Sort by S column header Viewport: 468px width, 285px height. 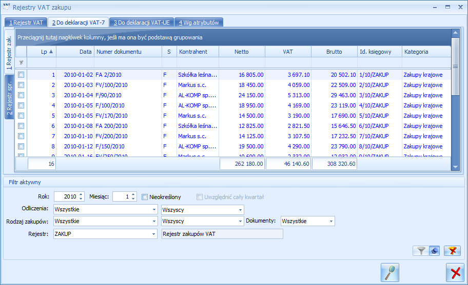169,52
